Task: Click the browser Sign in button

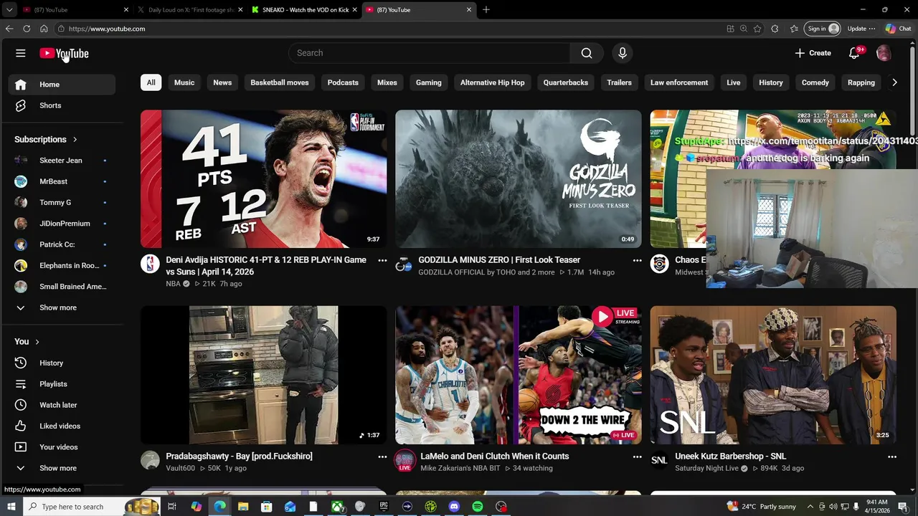Action: (x=823, y=29)
